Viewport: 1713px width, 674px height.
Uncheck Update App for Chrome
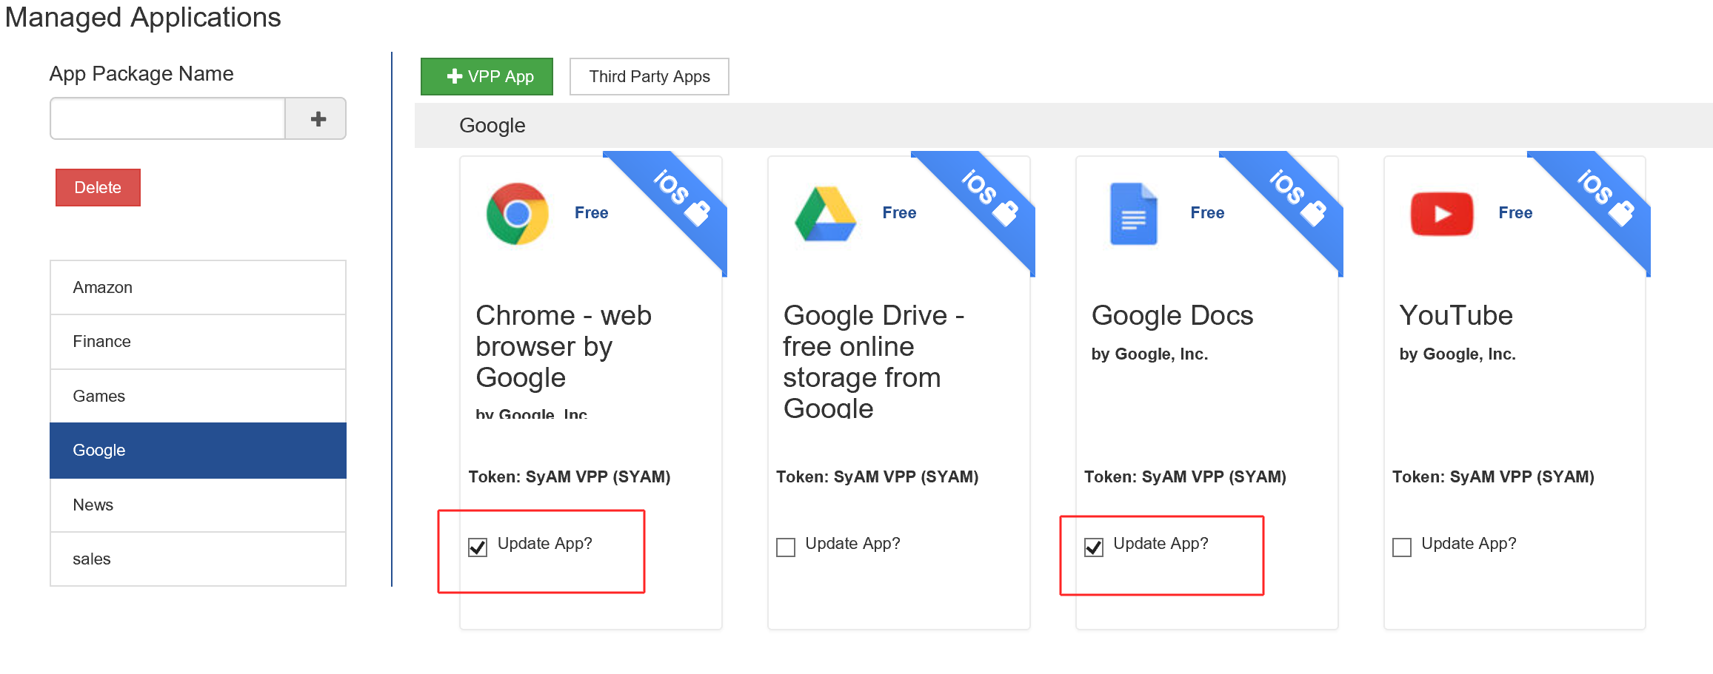[x=478, y=547]
